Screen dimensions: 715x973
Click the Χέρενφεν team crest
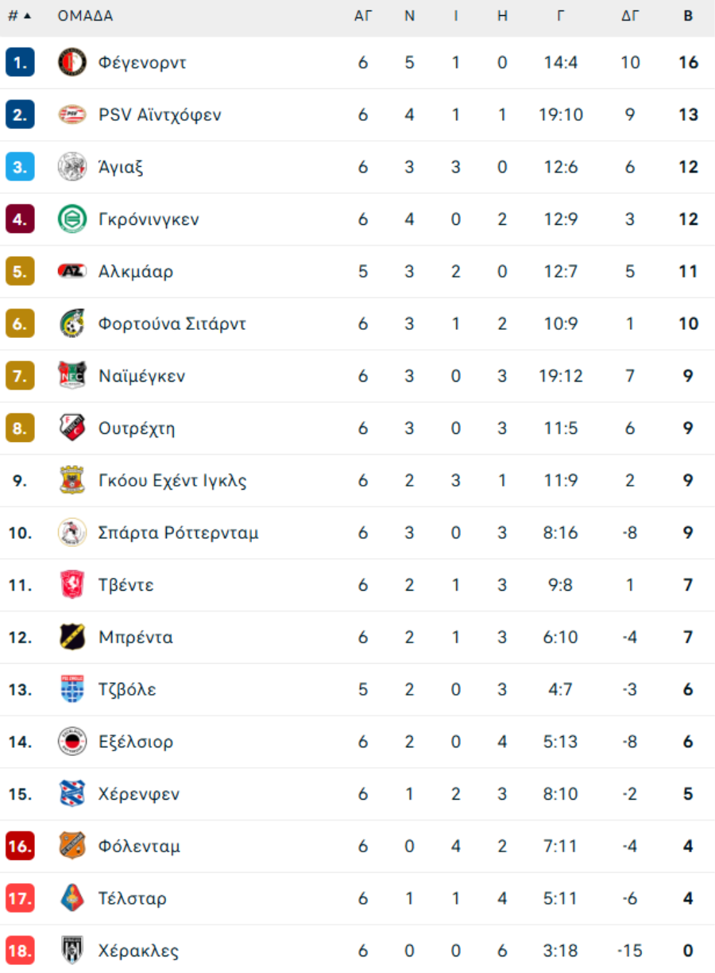tap(72, 794)
